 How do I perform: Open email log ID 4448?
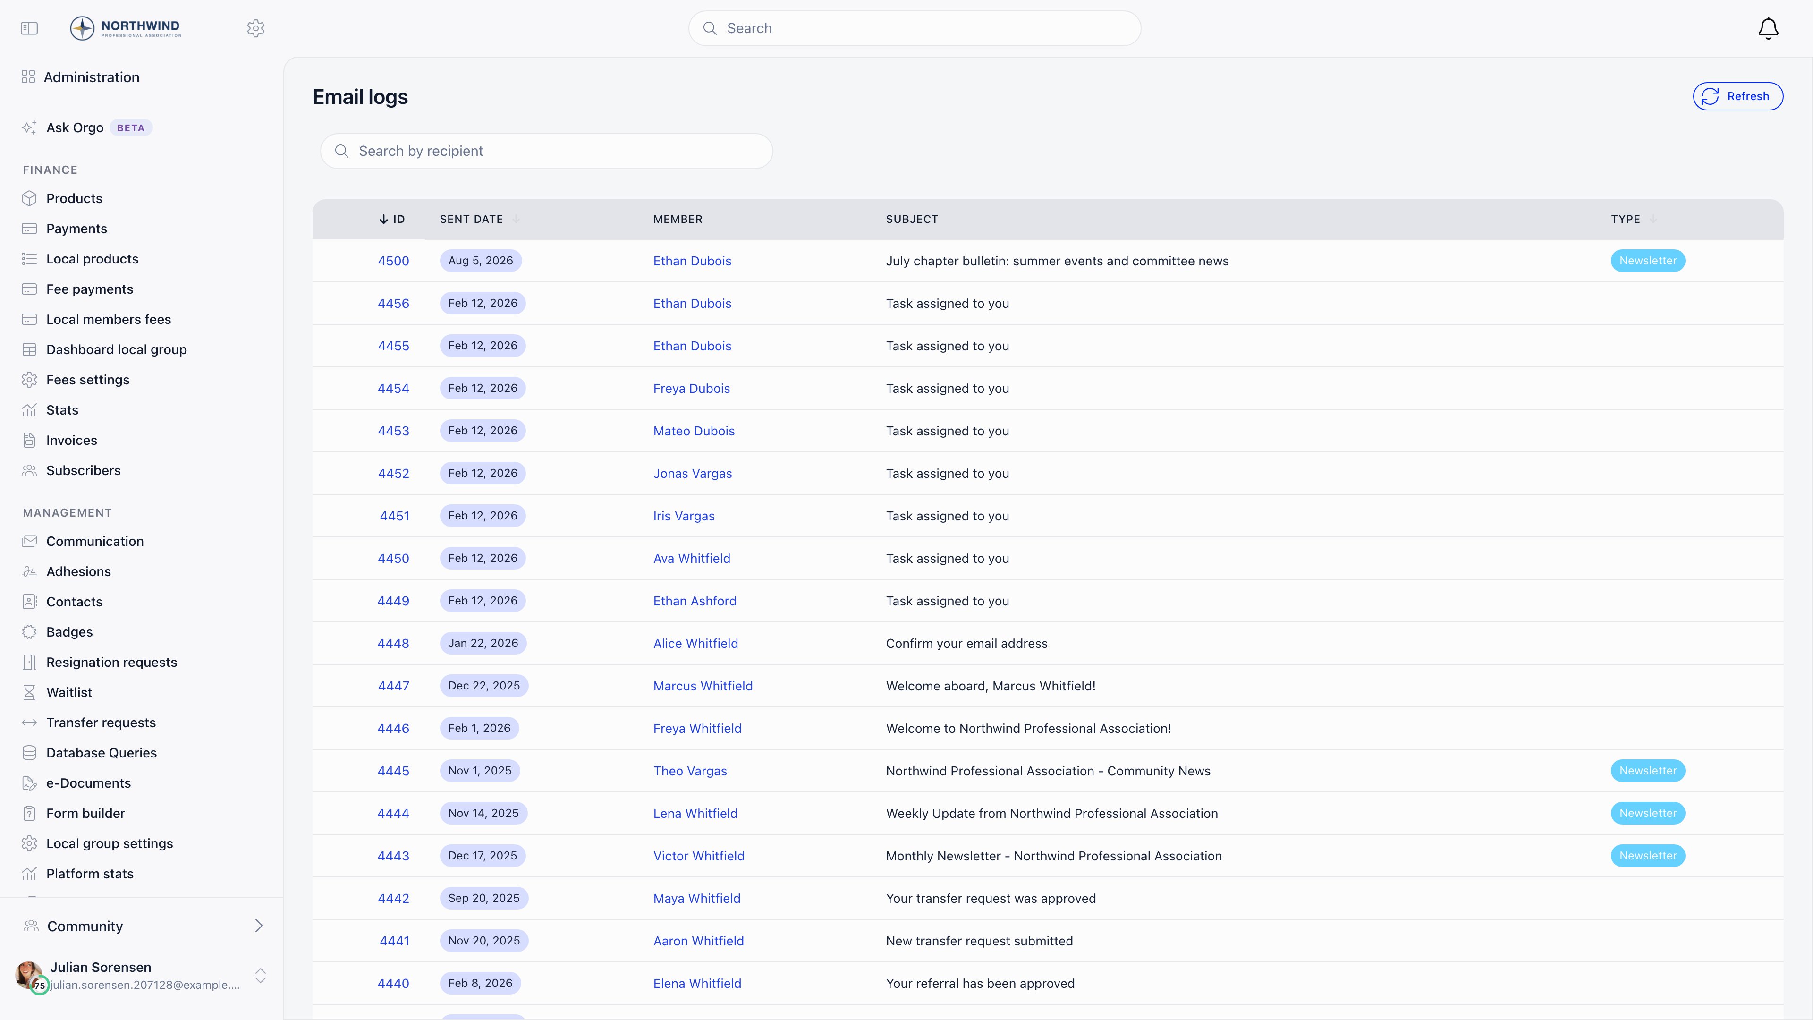point(393,643)
